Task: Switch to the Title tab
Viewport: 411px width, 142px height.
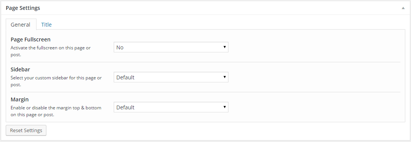Action: pyautogui.click(x=46, y=25)
